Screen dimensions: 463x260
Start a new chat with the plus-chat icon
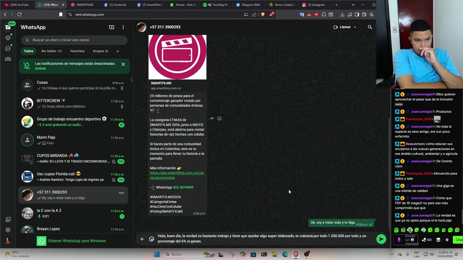(x=112, y=27)
